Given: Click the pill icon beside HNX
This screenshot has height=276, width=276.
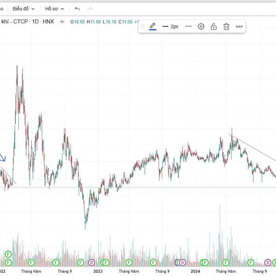Looking at the screenshot, I should point(62,22).
